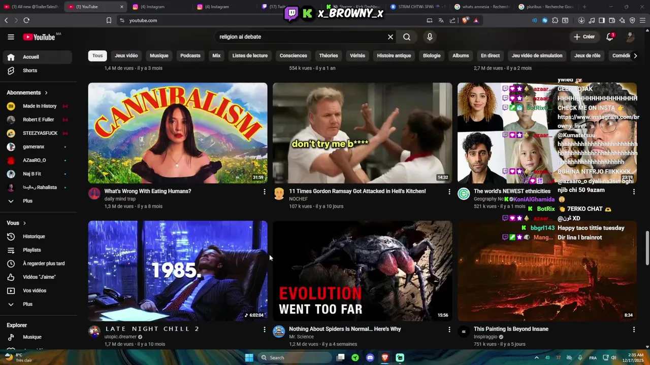Screen dimensions: 650x365
Task: Click the YouTube logo
Action: (x=39, y=37)
